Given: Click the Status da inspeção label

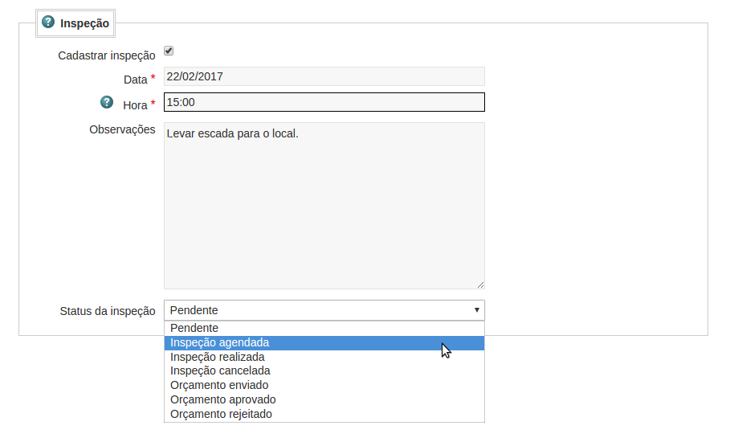Looking at the screenshot, I should [x=108, y=311].
